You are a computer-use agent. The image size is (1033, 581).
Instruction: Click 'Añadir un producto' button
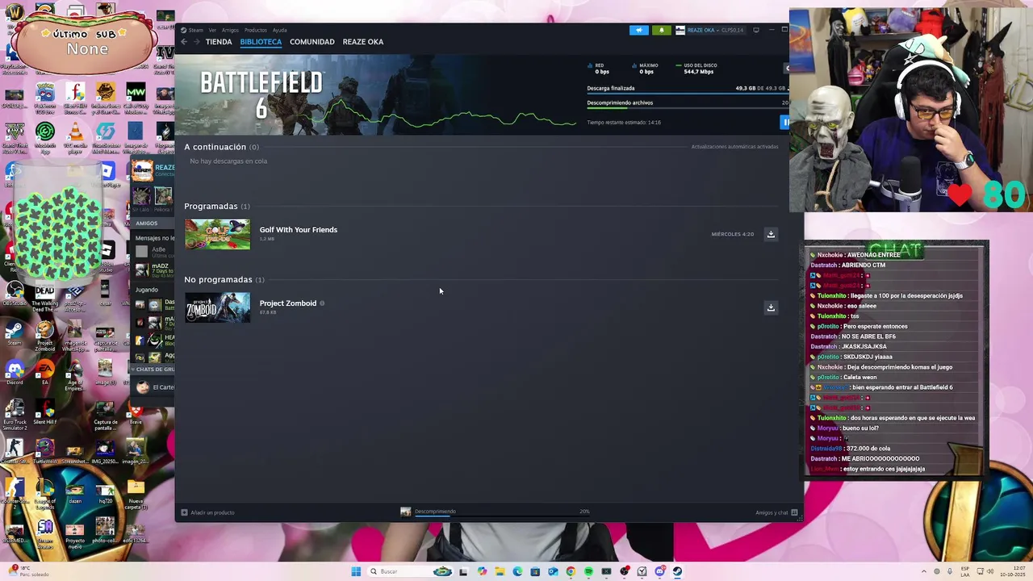208,512
